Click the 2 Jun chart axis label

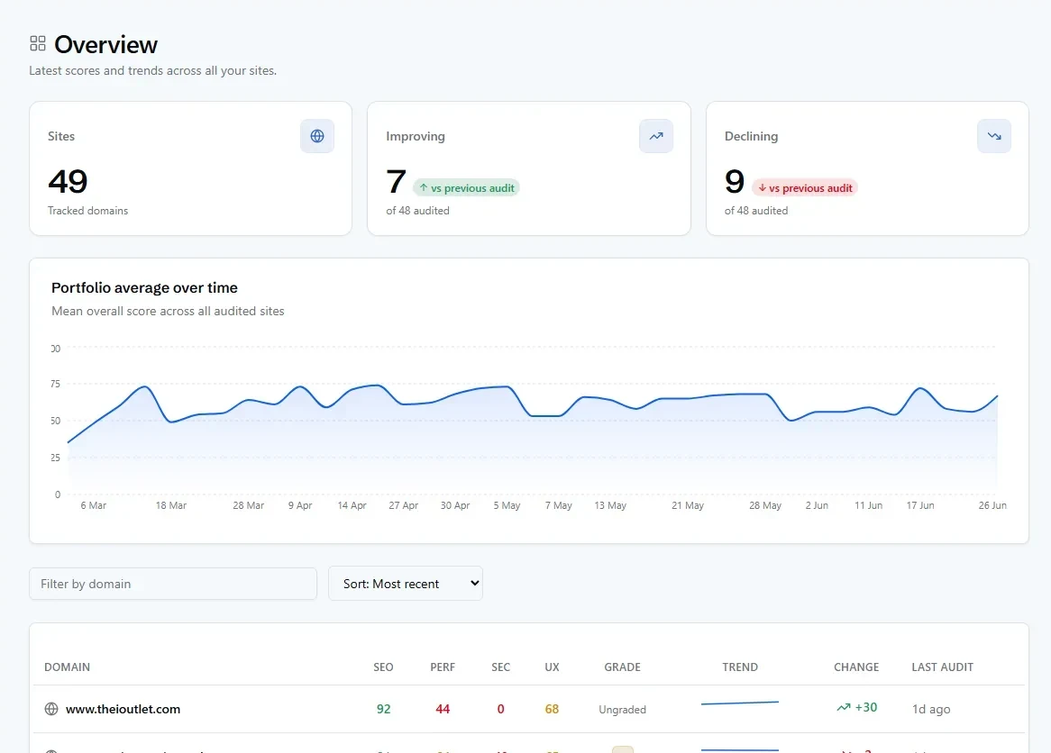point(817,505)
